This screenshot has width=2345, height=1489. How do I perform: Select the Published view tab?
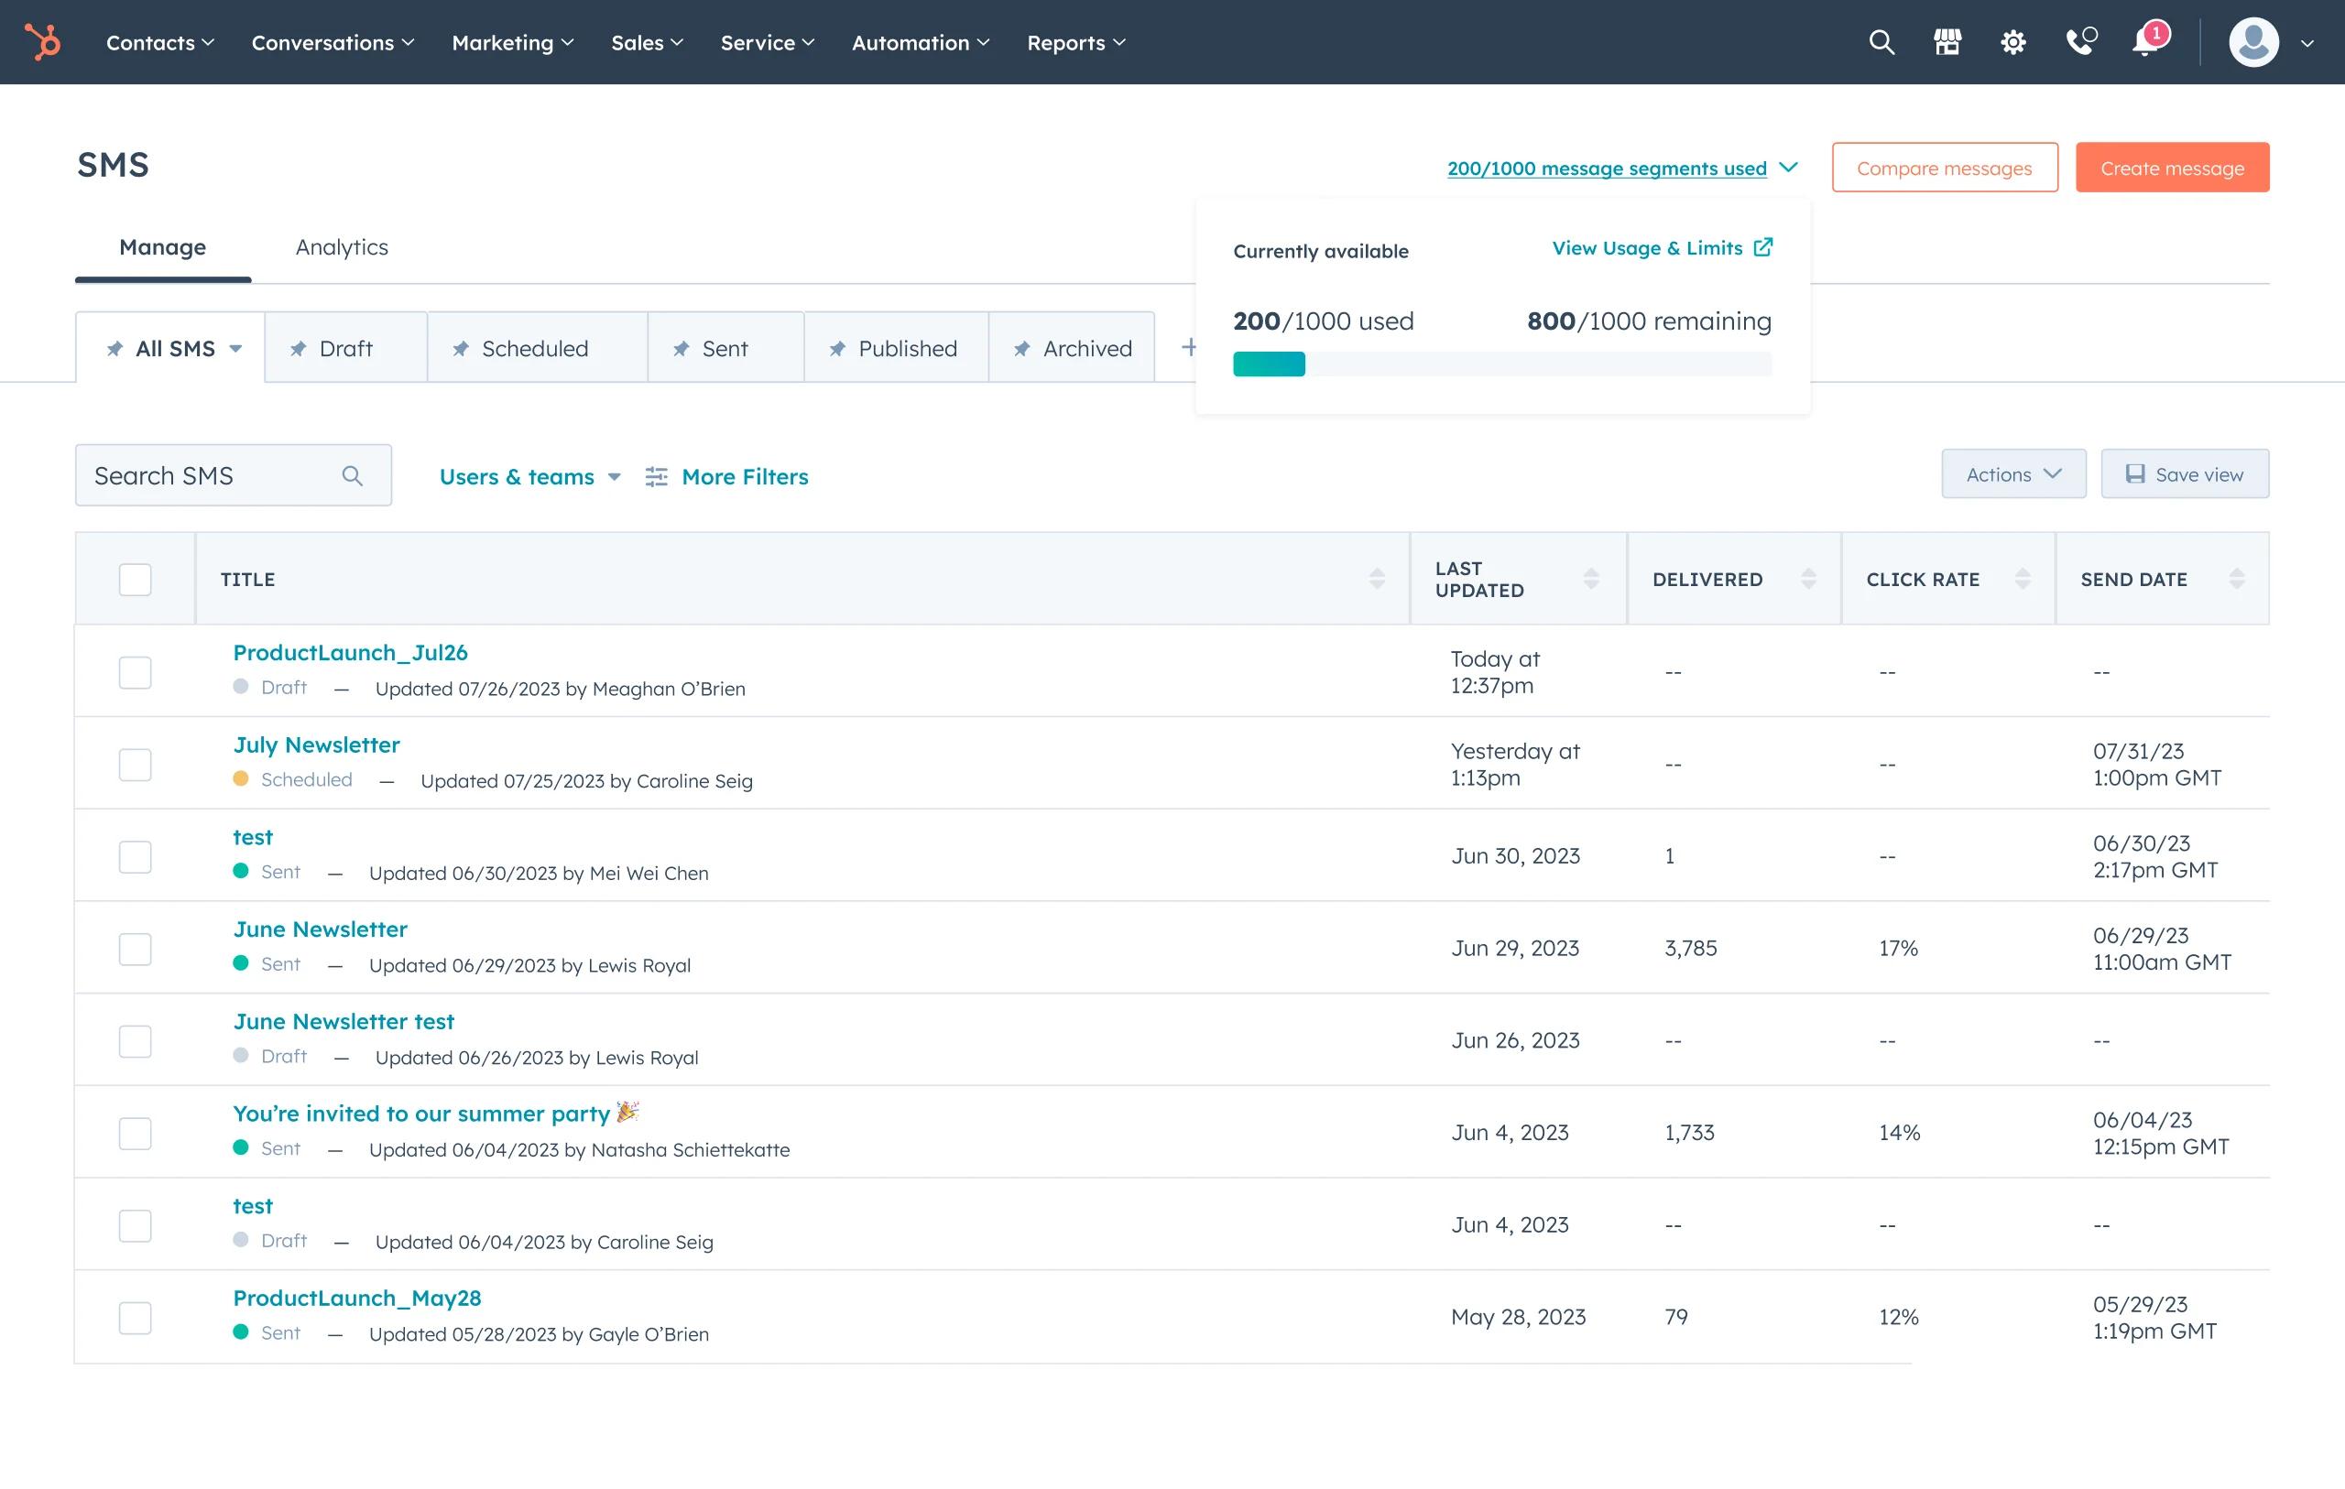click(x=896, y=348)
